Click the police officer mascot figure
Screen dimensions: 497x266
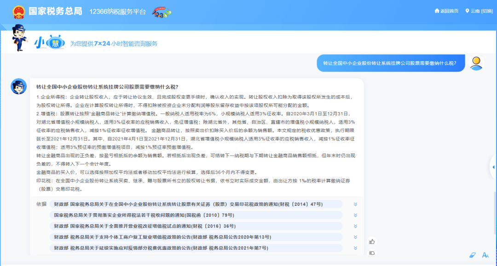(20, 38)
